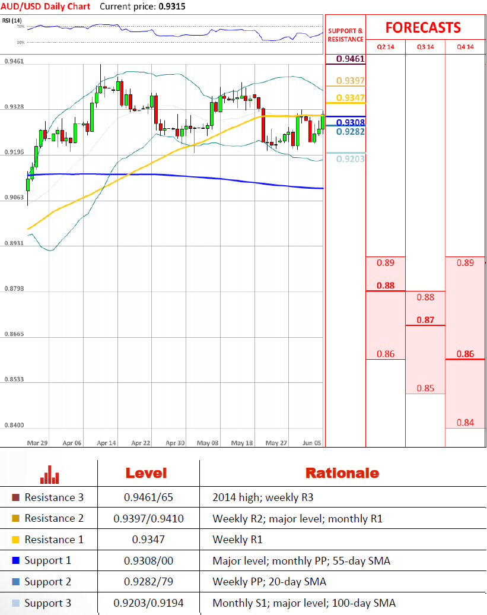Click the SUPPORT & RESISTANCE column header
Image resolution: width=487 pixels, height=615 pixels.
(345, 35)
